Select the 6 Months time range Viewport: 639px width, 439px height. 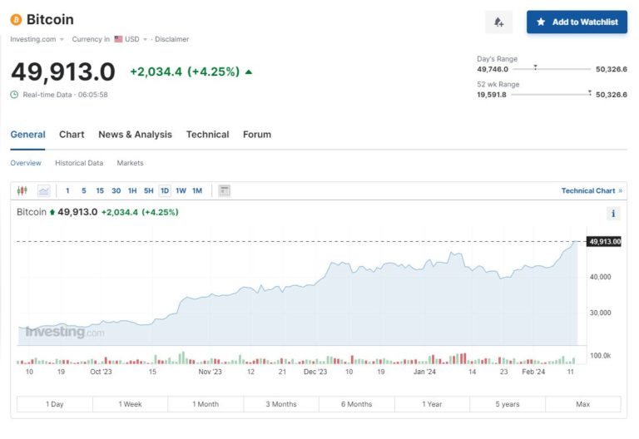356,404
